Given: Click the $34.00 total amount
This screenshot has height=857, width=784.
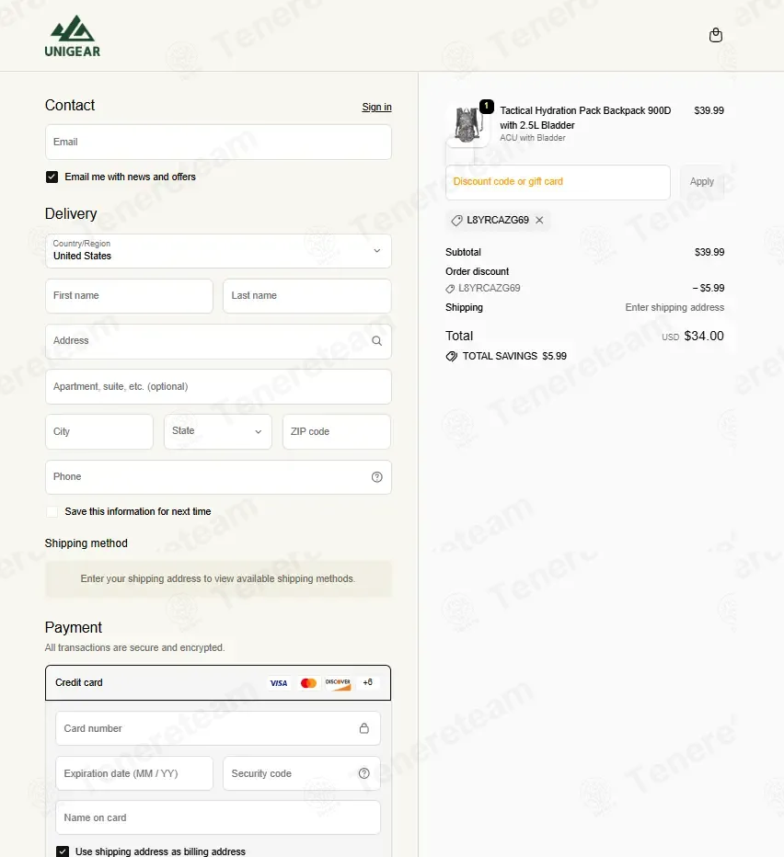Looking at the screenshot, I should click(704, 337).
